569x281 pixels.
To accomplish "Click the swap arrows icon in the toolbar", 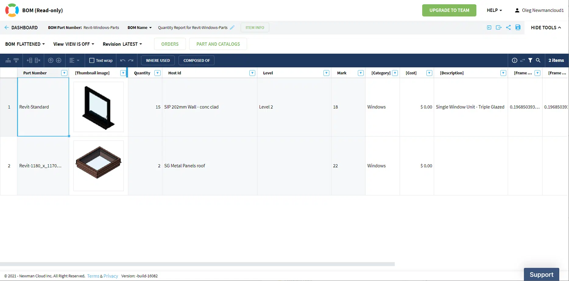I will coord(522,60).
